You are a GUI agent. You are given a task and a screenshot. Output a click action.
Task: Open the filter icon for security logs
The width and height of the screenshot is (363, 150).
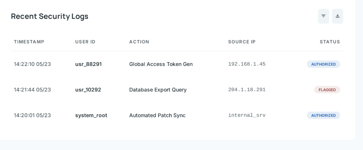tap(323, 16)
